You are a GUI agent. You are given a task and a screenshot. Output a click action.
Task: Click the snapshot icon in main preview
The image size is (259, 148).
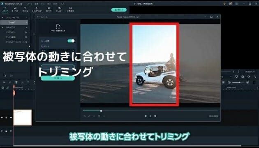(243, 76)
